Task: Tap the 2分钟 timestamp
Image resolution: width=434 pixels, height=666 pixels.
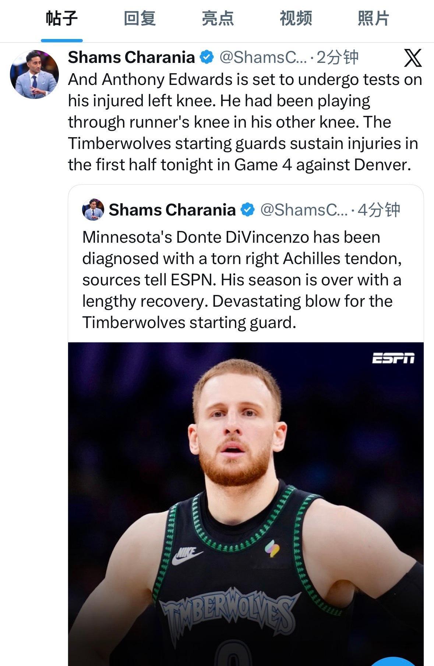Action: (x=338, y=57)
